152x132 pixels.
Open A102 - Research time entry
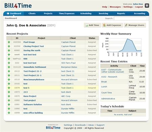(109, 77)
